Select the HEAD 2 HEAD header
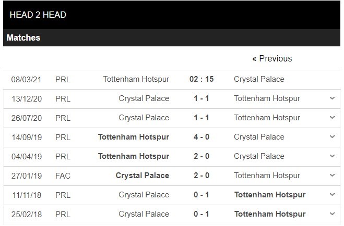 (x=38, y=15)
